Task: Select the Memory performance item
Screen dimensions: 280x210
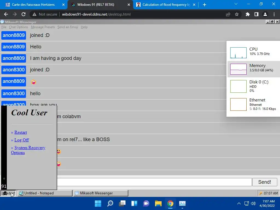Action: (x=253, y=69)
